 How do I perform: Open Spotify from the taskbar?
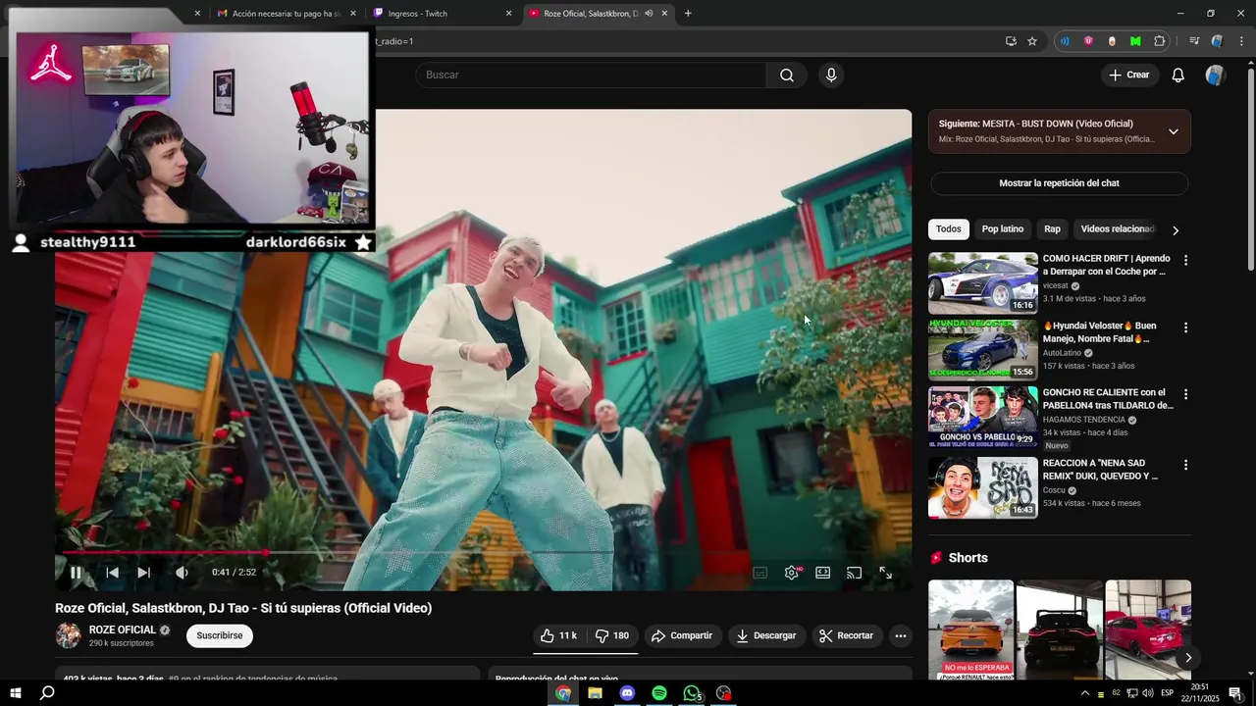click(659, 693)
